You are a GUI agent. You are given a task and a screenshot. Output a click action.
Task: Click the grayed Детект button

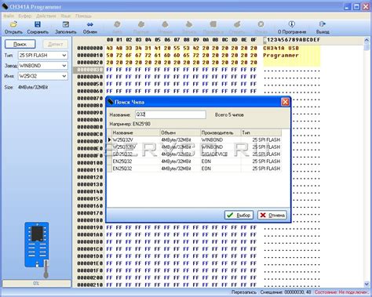[x=56, y=44]
